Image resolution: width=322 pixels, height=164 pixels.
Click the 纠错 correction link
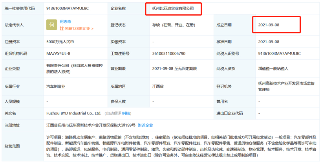[126, 113]
